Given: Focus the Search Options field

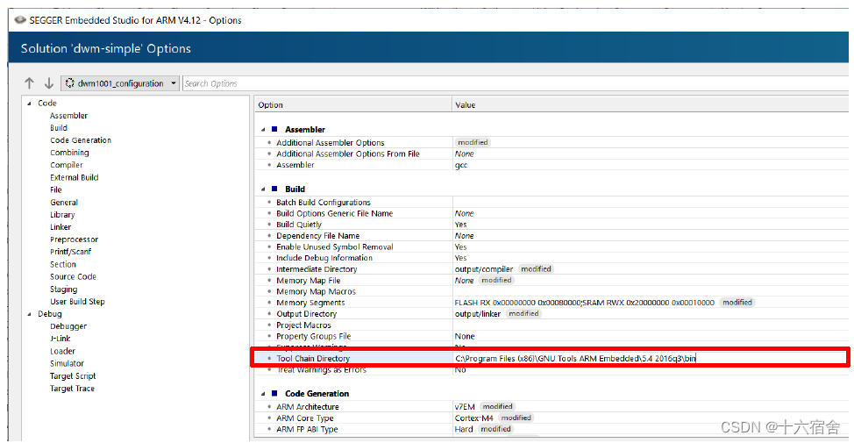Looking at the screenshot, I should point(515,83).
